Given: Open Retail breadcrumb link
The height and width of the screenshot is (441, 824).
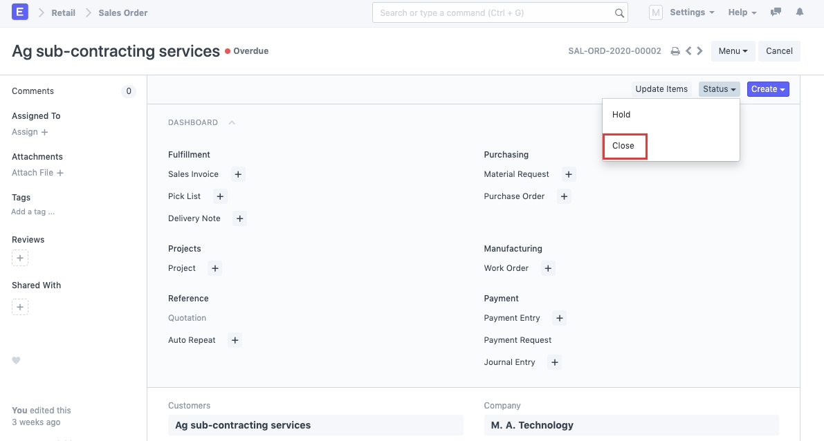Looking at the screenshot, I should [x=64, y=12].
